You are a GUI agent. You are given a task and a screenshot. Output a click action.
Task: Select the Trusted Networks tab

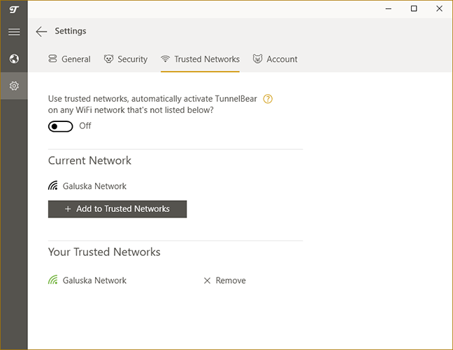tap(200, 59)
